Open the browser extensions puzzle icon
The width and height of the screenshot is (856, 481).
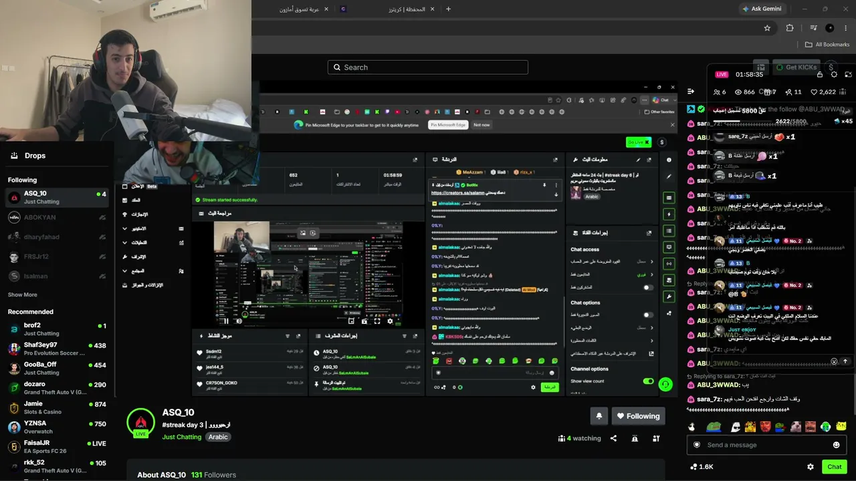[x=790, y=28]
